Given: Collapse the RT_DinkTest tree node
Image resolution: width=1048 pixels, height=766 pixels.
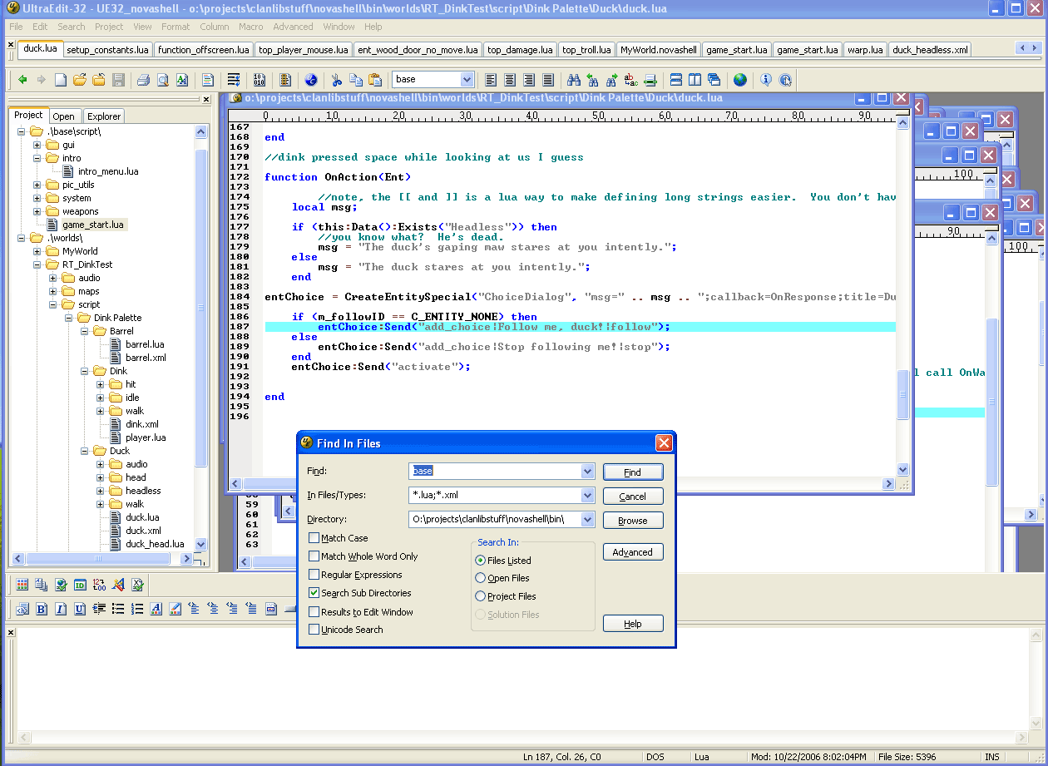Looking at the screenshot, I should (x=37, y=264).
